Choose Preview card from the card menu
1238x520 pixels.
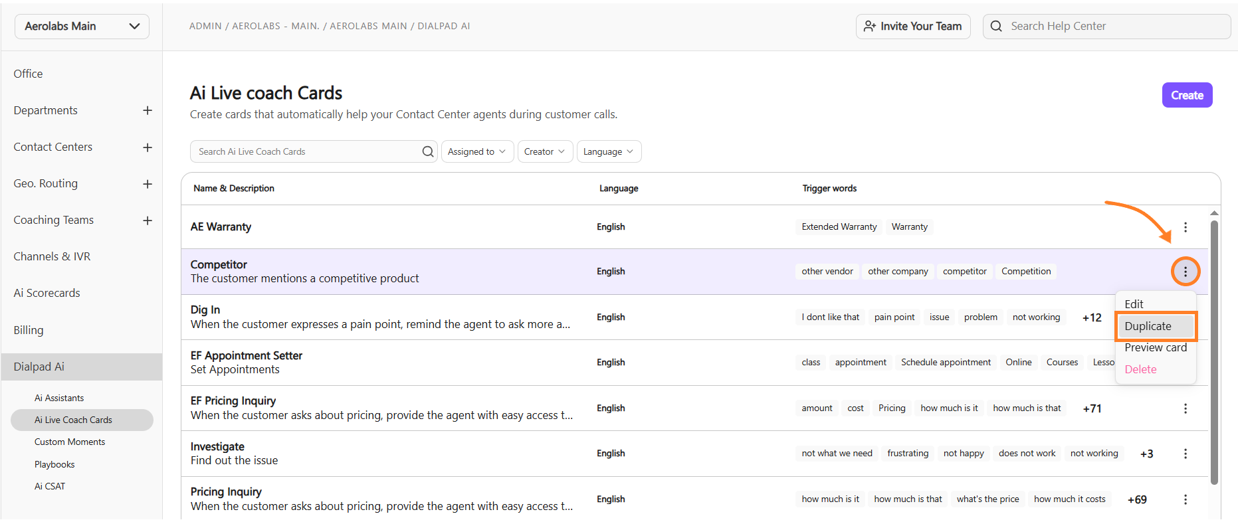point(1156,347)
